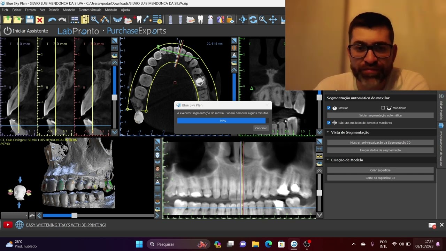
Task: Click the implant screw icon
Action: pos(170,20)
